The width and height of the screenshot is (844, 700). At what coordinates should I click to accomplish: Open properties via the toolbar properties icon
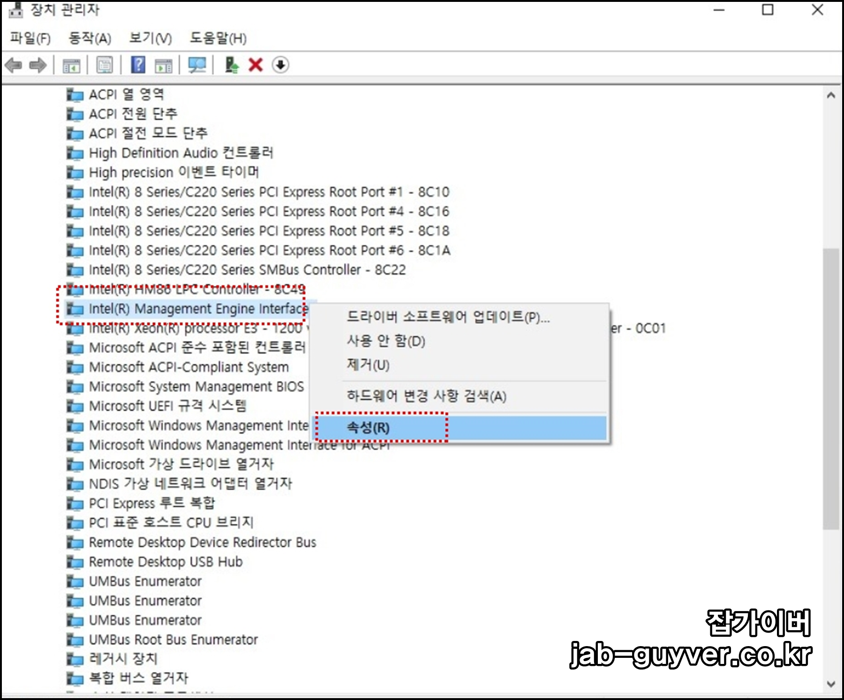coord(104,65)
